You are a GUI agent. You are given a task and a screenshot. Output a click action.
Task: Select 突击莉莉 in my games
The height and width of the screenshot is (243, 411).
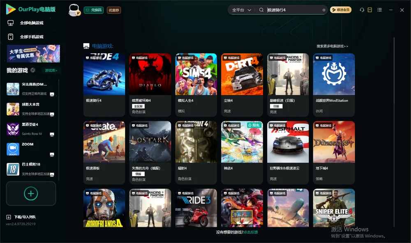[30, 89]
